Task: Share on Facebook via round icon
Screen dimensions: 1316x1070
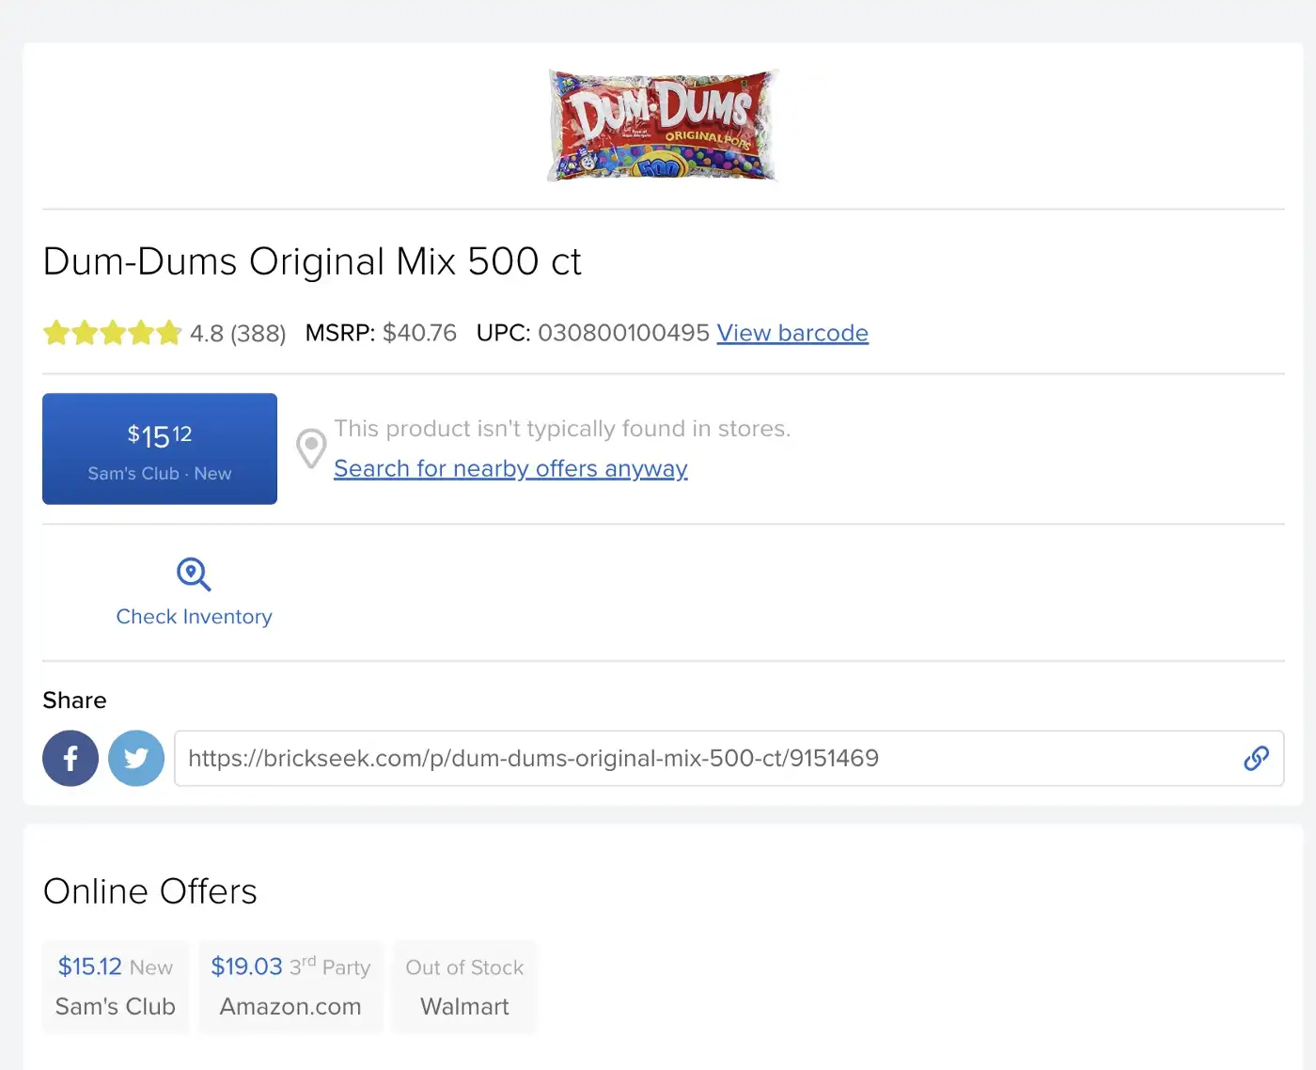Action: point(70,758)
